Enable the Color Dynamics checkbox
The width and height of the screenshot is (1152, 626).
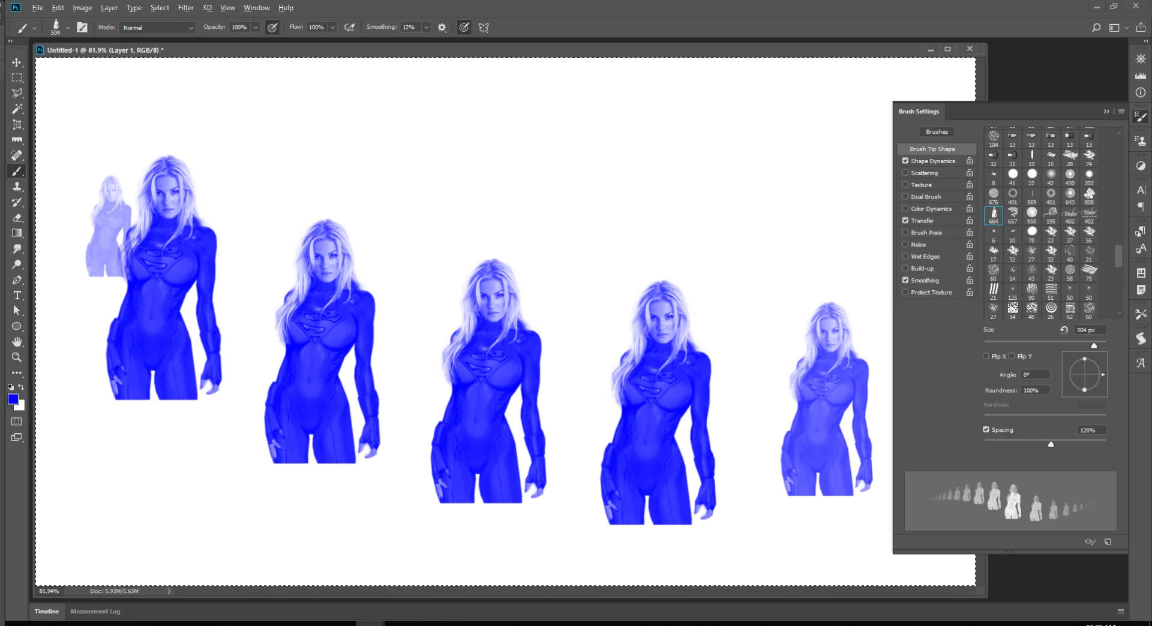pyautogui.click(x=905, y=209)
